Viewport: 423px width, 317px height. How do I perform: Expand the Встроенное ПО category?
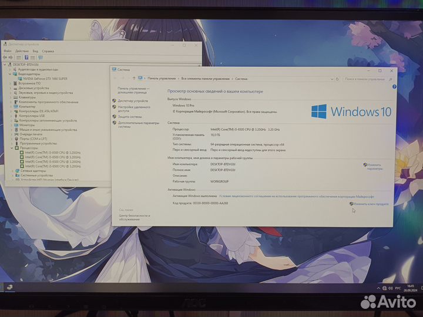point(10,83)
